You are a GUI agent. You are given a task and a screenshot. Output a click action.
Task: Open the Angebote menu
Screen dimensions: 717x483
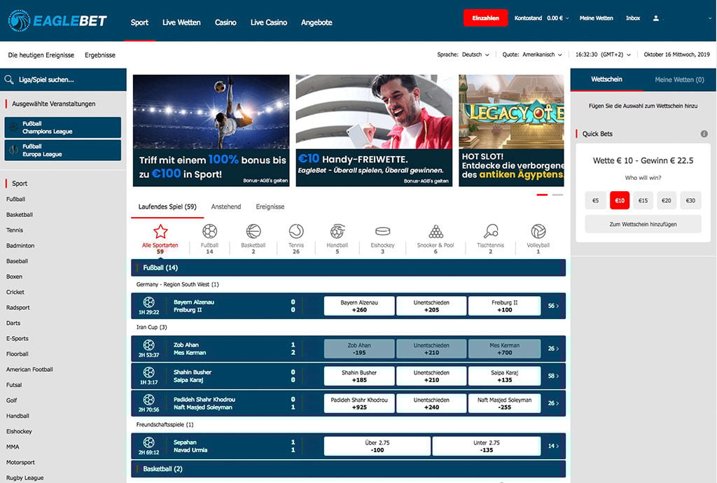316,22
